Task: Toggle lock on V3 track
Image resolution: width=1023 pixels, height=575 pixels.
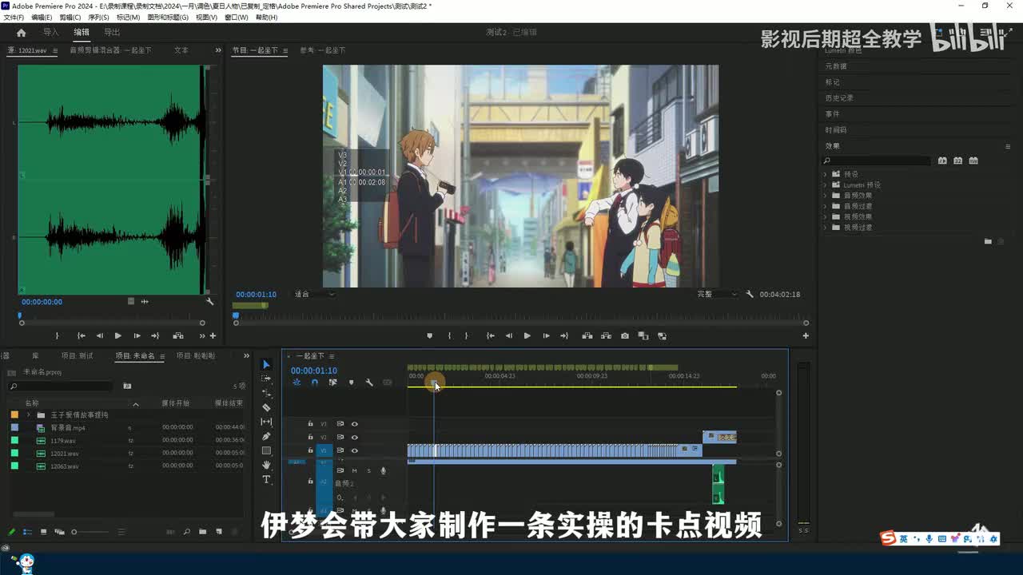Action: click(x=310, y=424)
